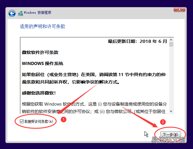
Task: Click the paragraph starting 如果您居住
Action: tap(94, 78)
